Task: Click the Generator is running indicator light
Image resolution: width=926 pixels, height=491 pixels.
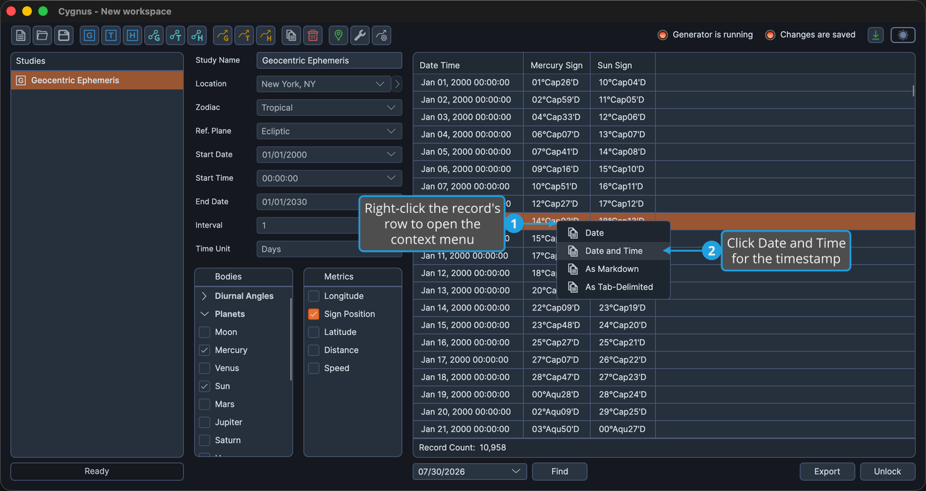Action: pyautogui.click(x=662, y=35)
